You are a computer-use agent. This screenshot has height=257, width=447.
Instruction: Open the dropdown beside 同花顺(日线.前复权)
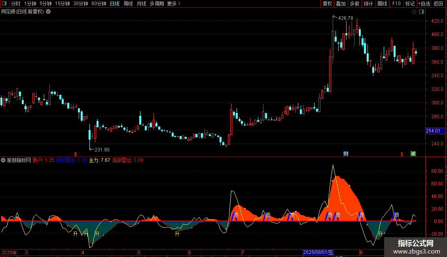click(x=49, y=12)
